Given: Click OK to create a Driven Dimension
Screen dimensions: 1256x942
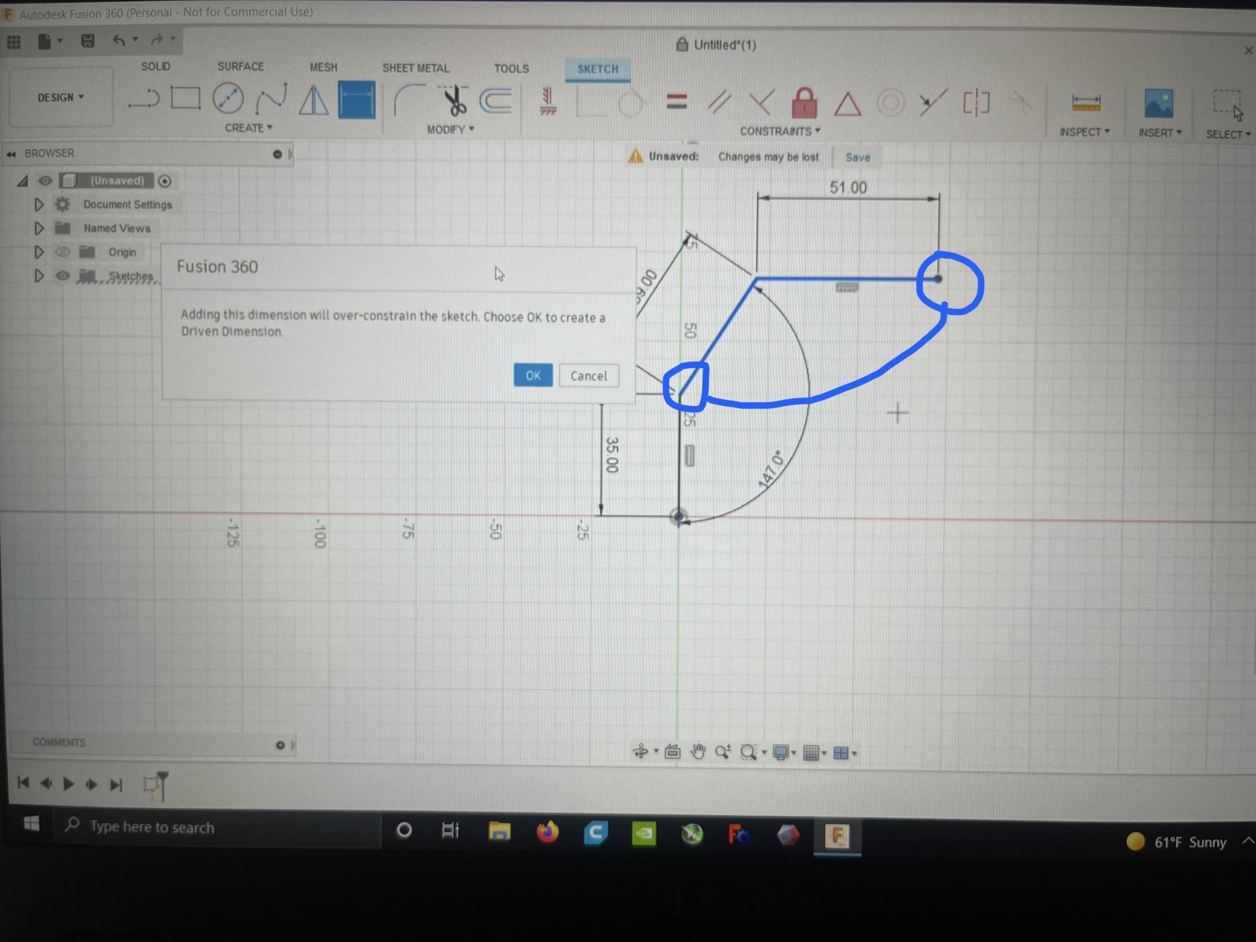Looking at the screenshot, I should tap(532, 375).
